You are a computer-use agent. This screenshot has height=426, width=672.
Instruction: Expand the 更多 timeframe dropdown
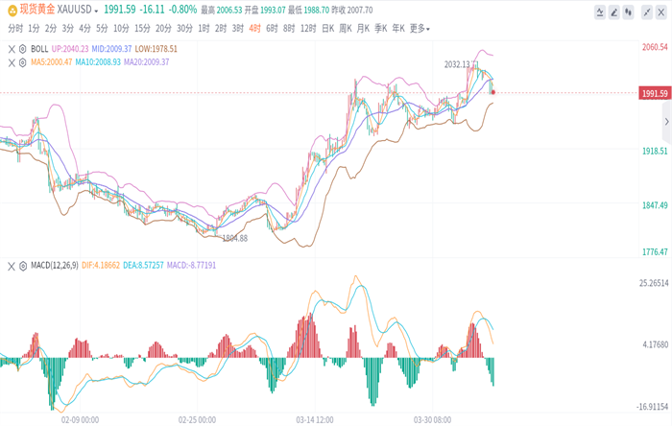click(x=420, y=29)
